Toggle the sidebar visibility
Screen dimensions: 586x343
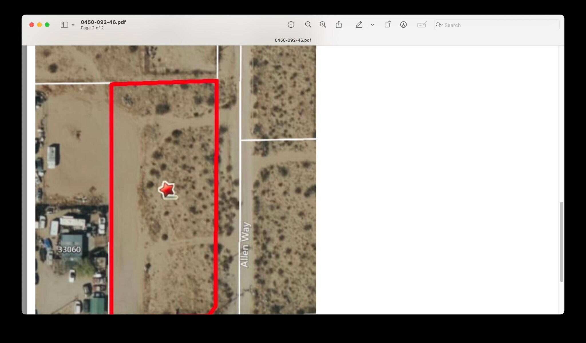[64, 25]
